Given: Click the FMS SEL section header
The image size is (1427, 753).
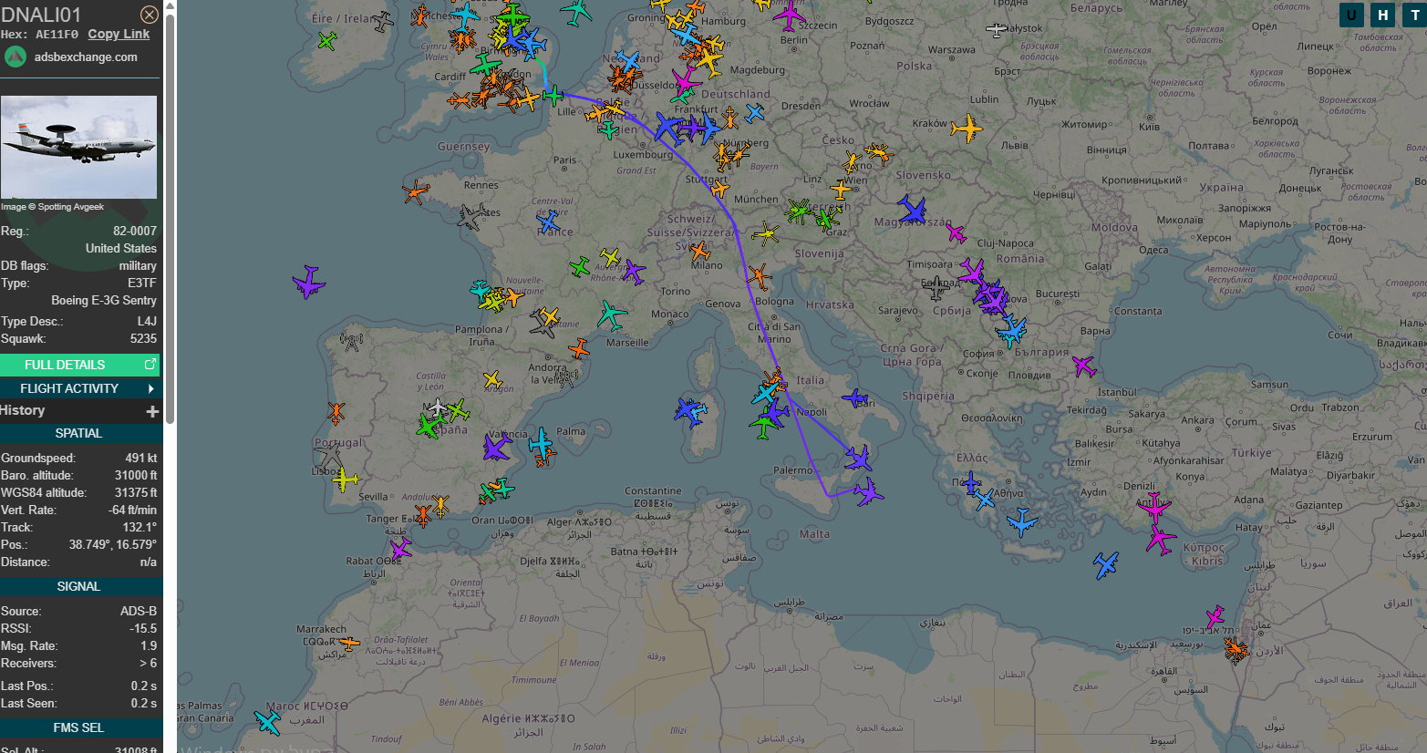Looking at the screenshot, I should coord(79,727).
